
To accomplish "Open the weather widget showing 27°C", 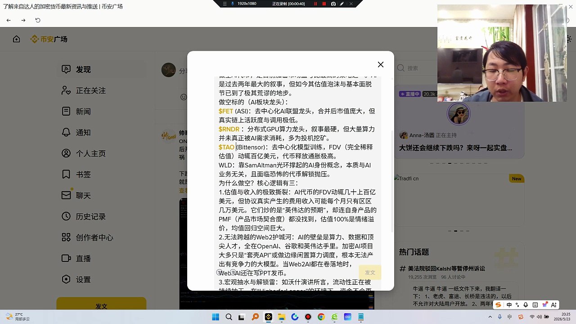I will point(18,317).
